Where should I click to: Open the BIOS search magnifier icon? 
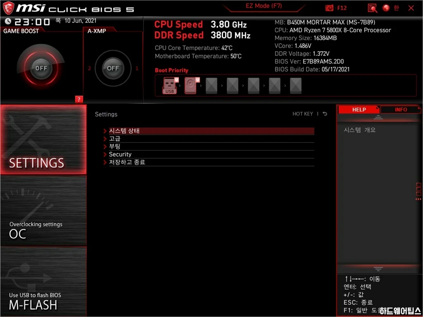373,8
